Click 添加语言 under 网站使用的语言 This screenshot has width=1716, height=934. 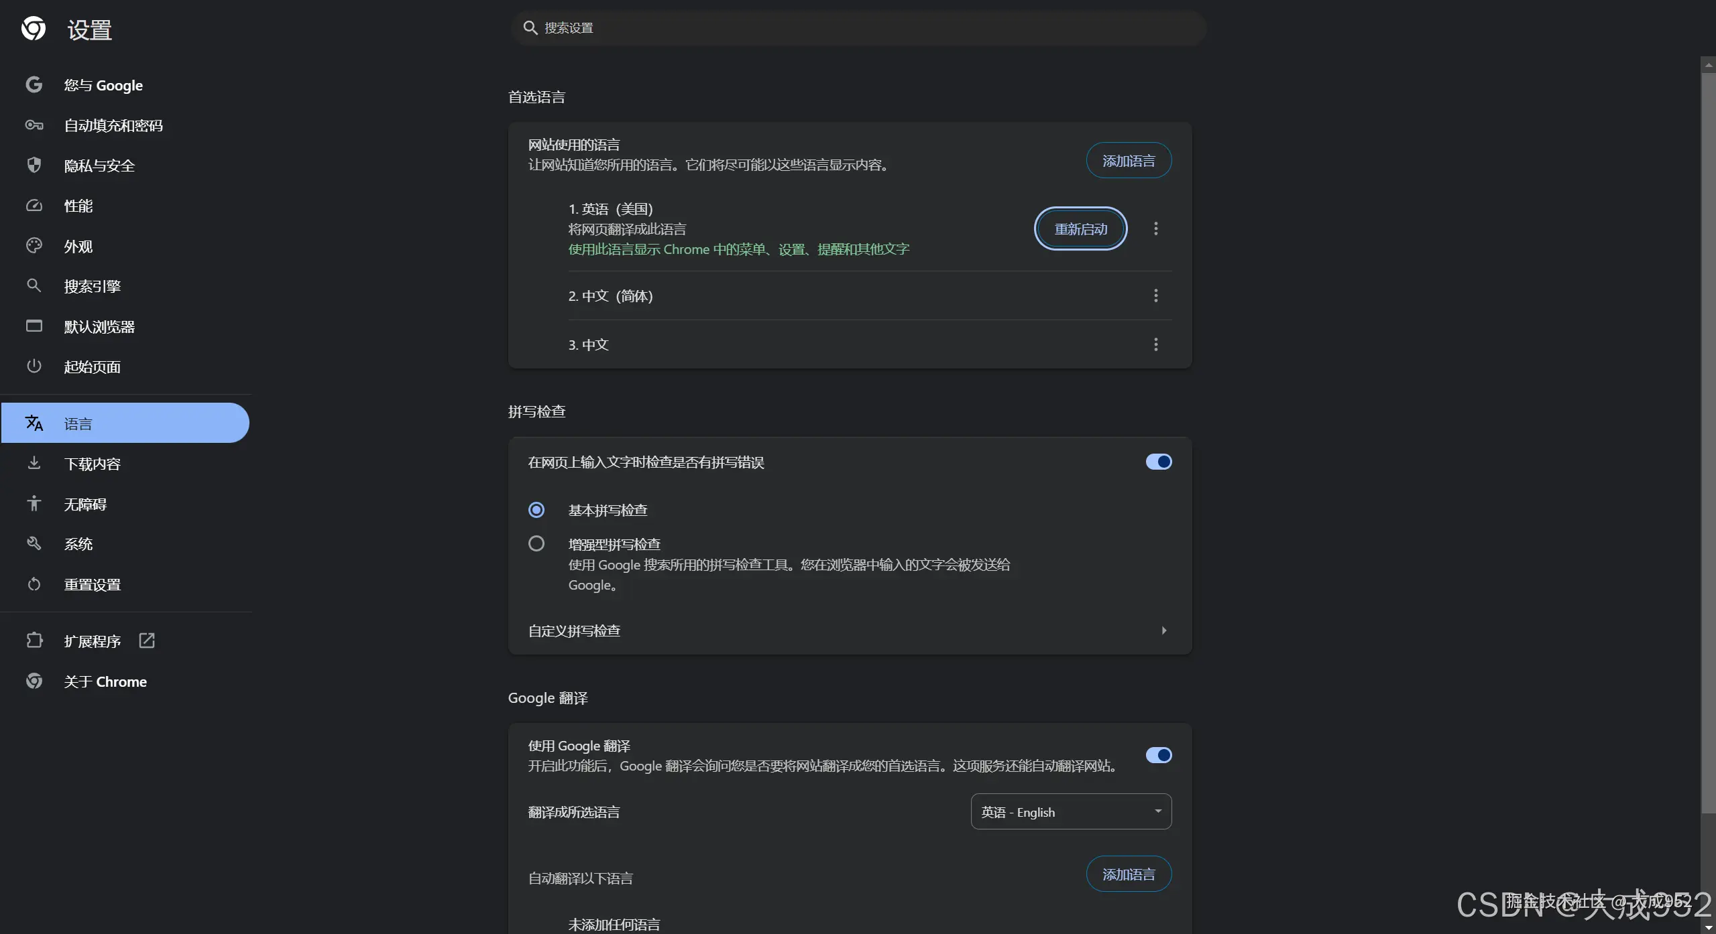[1129, 161]
